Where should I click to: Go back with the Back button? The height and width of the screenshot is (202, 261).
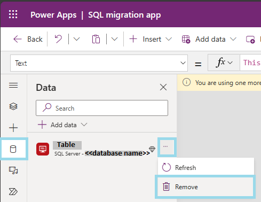pyautogui.click(x=28, y=39)
